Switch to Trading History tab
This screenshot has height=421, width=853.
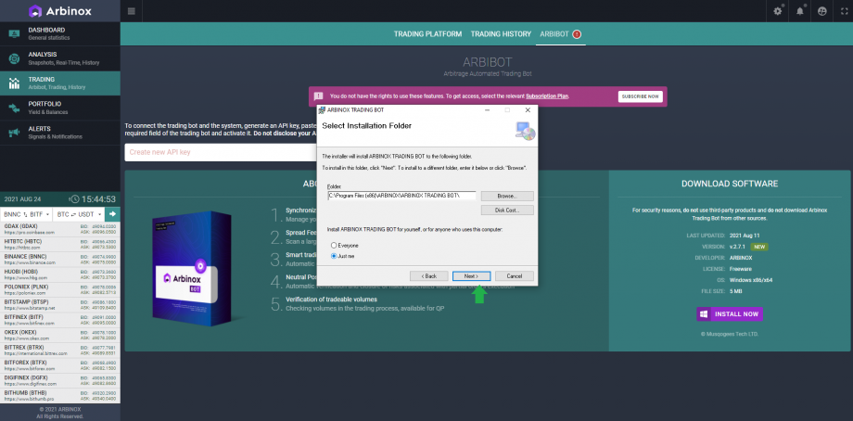pyautogui.click(x=501, y=33)
